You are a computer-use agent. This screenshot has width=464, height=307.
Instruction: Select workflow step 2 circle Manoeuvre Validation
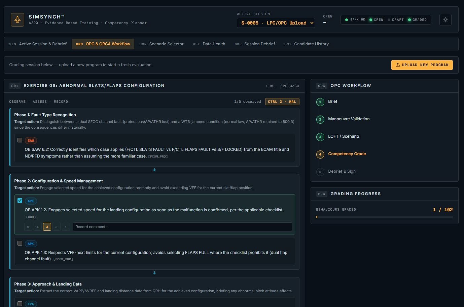tap(320, 119)
